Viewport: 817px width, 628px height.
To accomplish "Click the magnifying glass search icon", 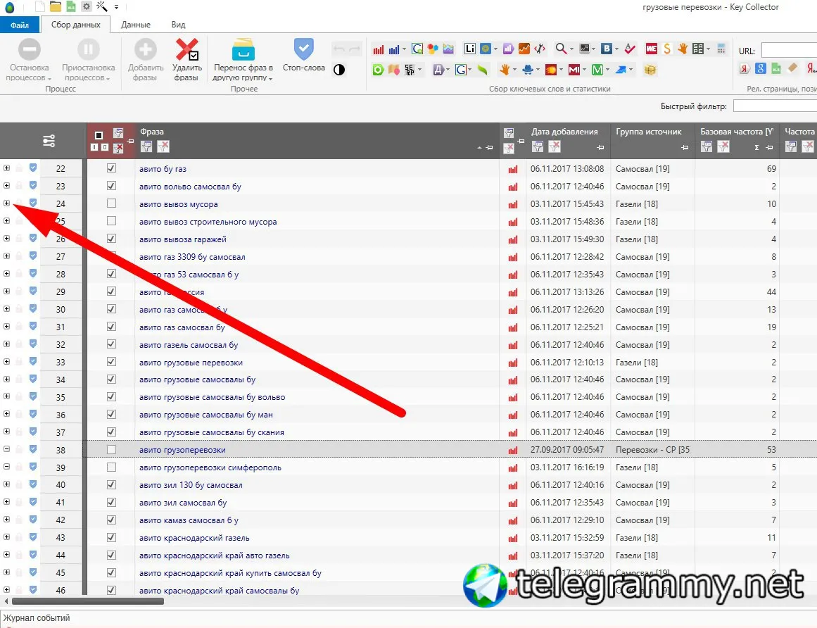I will coord(561,49).
